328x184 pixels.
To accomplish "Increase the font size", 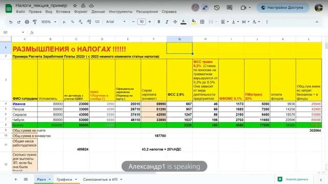I will point(150,22).
